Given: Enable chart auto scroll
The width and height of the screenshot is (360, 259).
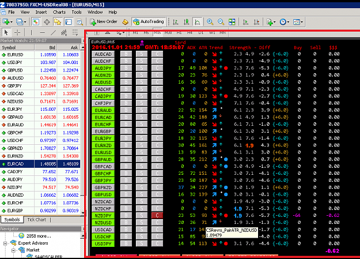Looking at the screenshot, I should [x=245, y=22].
